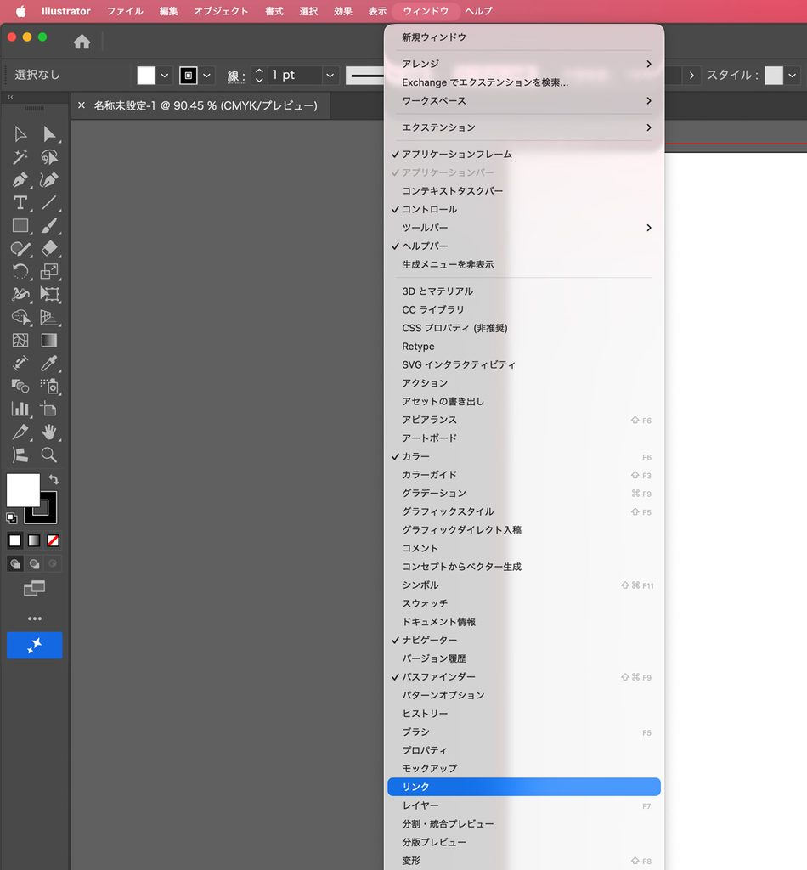Screen dimensions: 807x870
Task: Adjust stroke weight stepper arrows
Action: click(259, 76)
